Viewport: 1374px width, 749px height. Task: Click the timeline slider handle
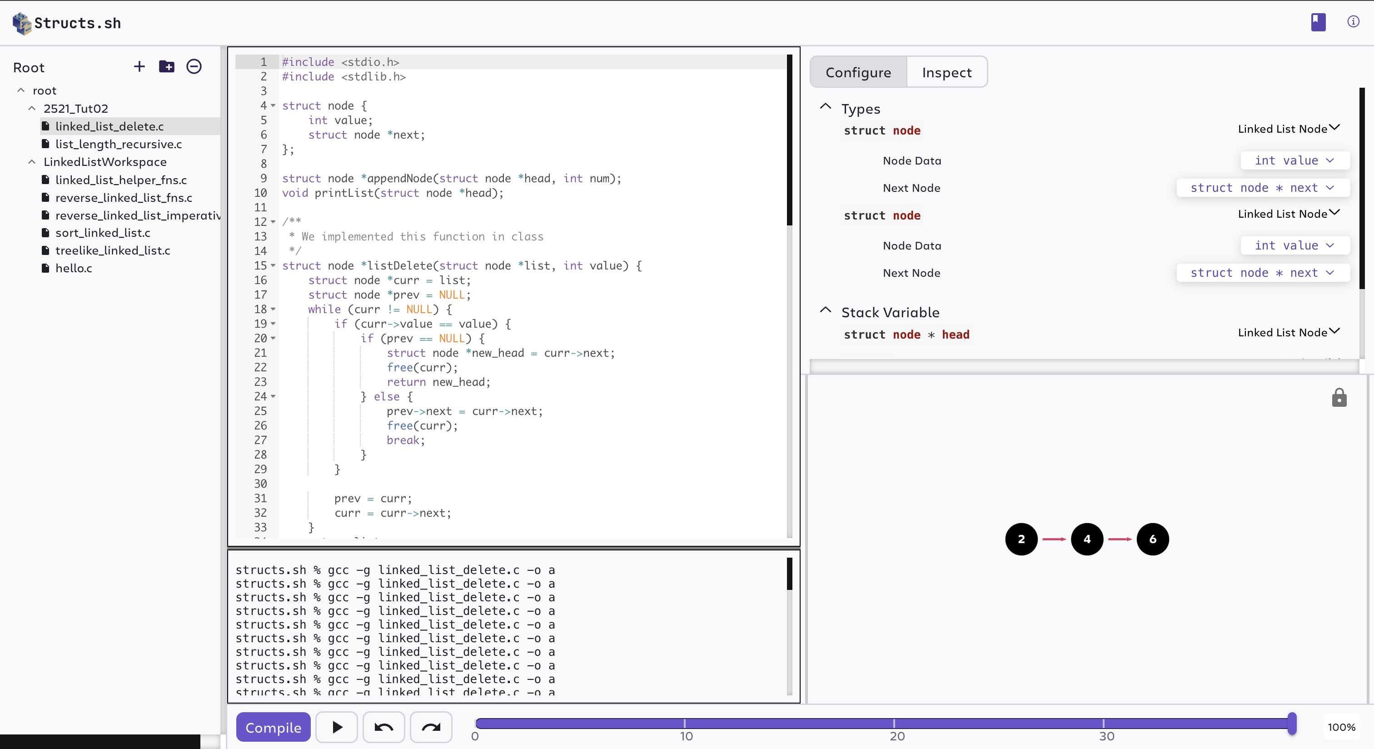click(1292, 724)
